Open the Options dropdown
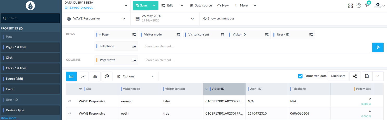 pos(135,76)
